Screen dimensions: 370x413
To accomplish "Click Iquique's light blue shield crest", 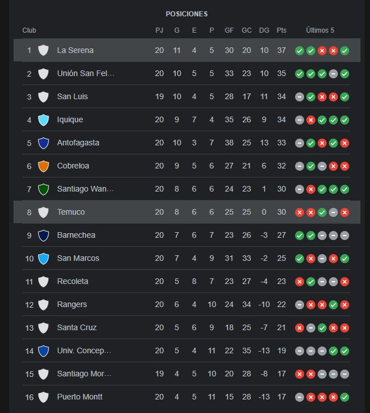I will click(x=43, y=120).
